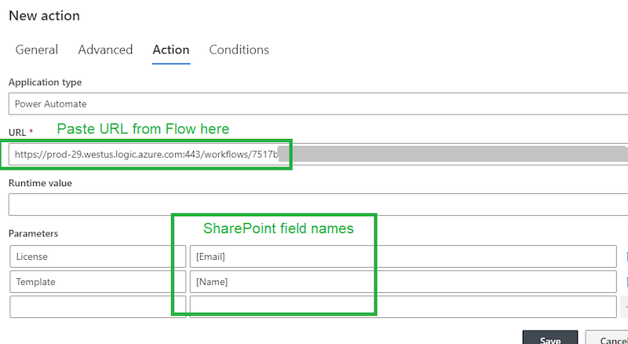Cancel the new action dialog
The image size is (628, 344).
click(607, 338)
